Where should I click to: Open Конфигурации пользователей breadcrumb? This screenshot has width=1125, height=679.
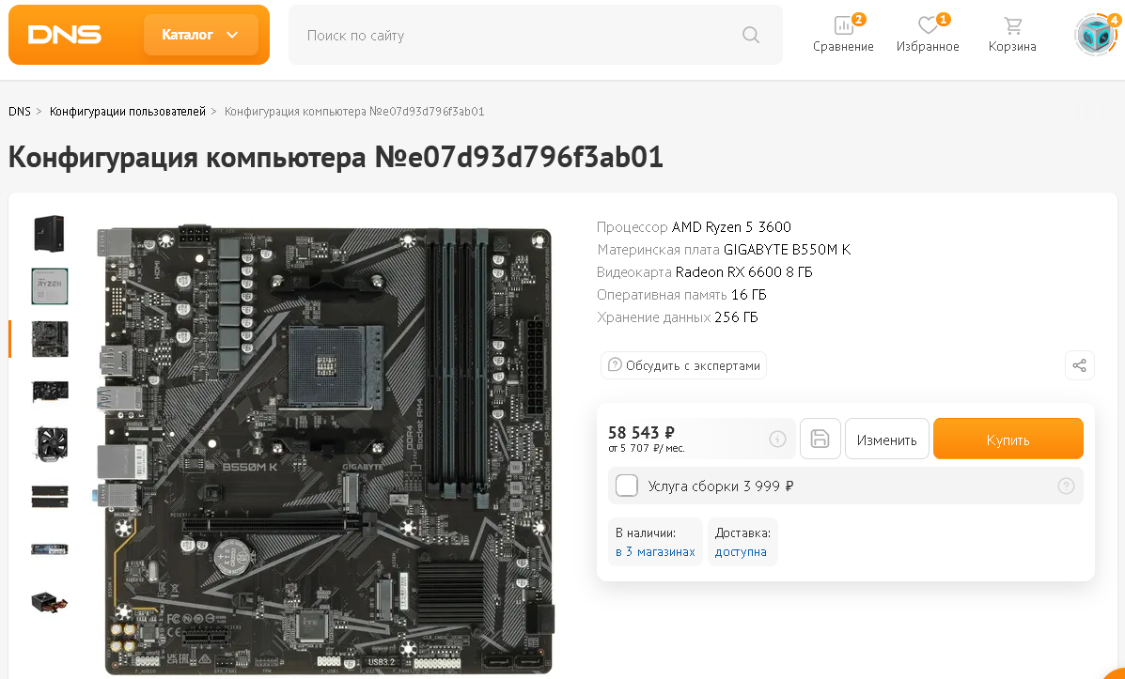128,111
